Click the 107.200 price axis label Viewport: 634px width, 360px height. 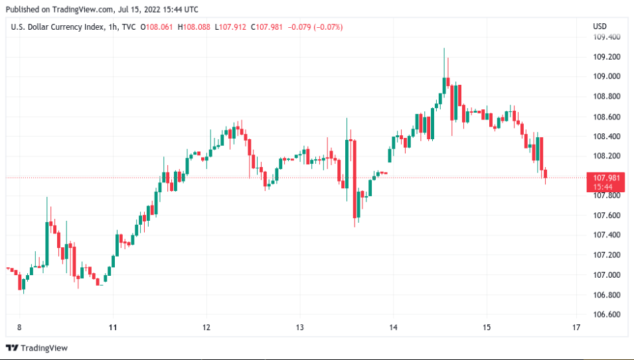(x=607, y=255)
